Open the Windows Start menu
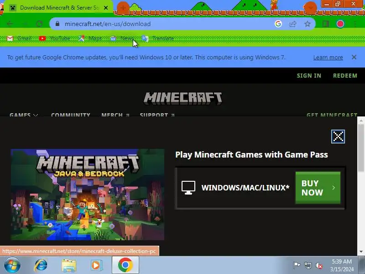Image resolution: width=365 pixels, height=274 pixels. (12, 265)
